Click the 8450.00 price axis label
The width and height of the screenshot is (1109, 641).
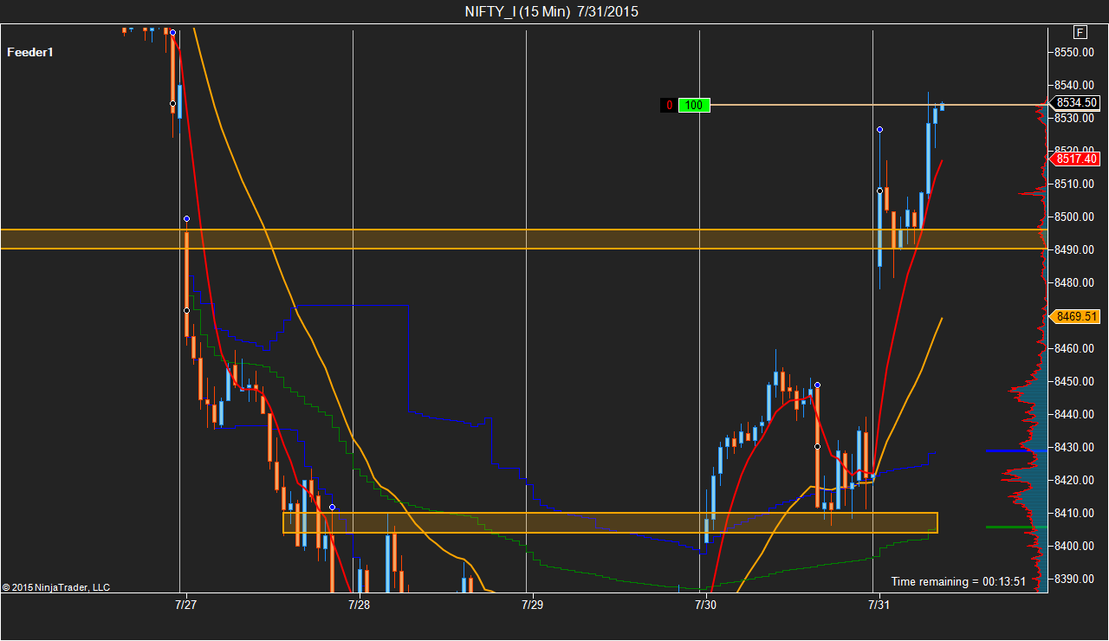pos(1075,381)
